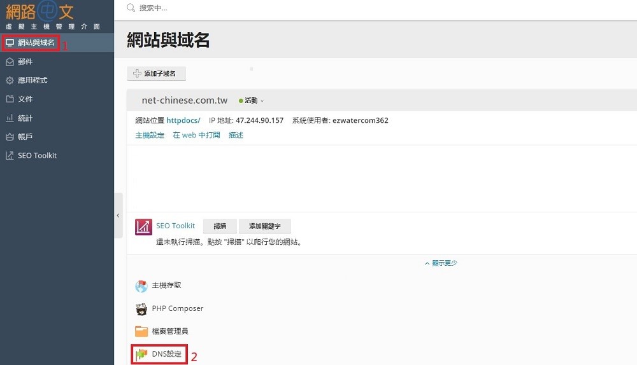Click the DNS設定 flag icon
The height and width of the screenshot is (365, 637).
(x=141, y=354)
